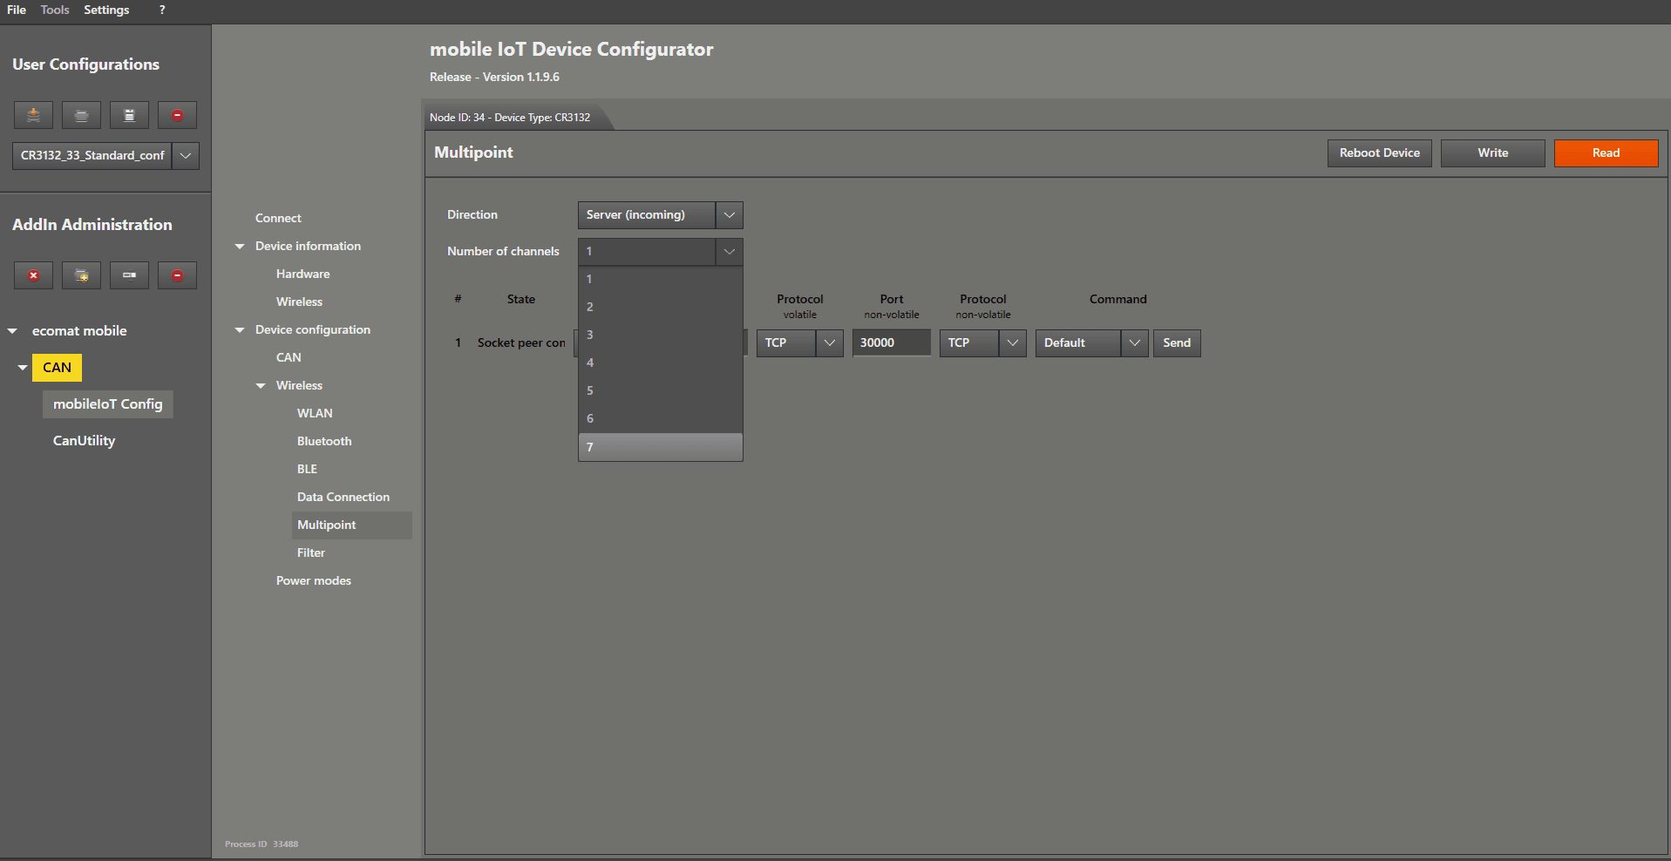Select 7 in the channels dropdown list

tap(660, 447)
